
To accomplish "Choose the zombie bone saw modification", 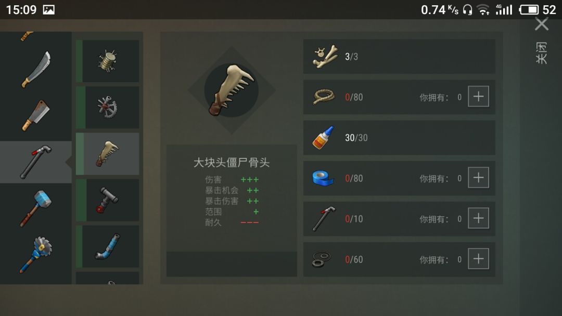I will [x=108, y=154].
